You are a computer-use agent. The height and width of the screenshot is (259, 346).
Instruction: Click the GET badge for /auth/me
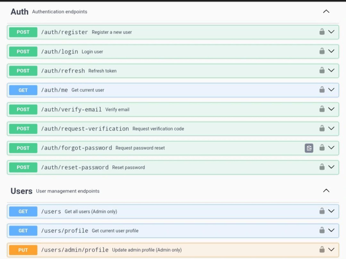(x=23, y=90)
